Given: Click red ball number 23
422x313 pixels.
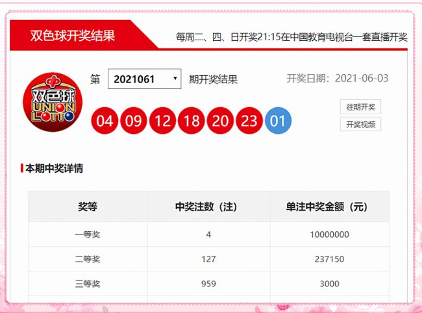Looking at the screenshot, I should point(249,120).
